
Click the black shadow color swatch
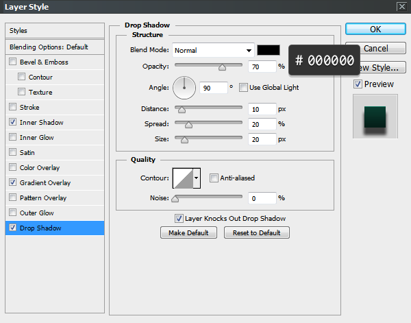point(269,50)
